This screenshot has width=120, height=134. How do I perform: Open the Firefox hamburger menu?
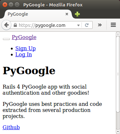(113, 25)
